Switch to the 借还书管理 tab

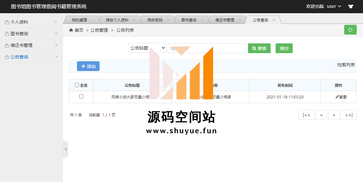[225, 20]
